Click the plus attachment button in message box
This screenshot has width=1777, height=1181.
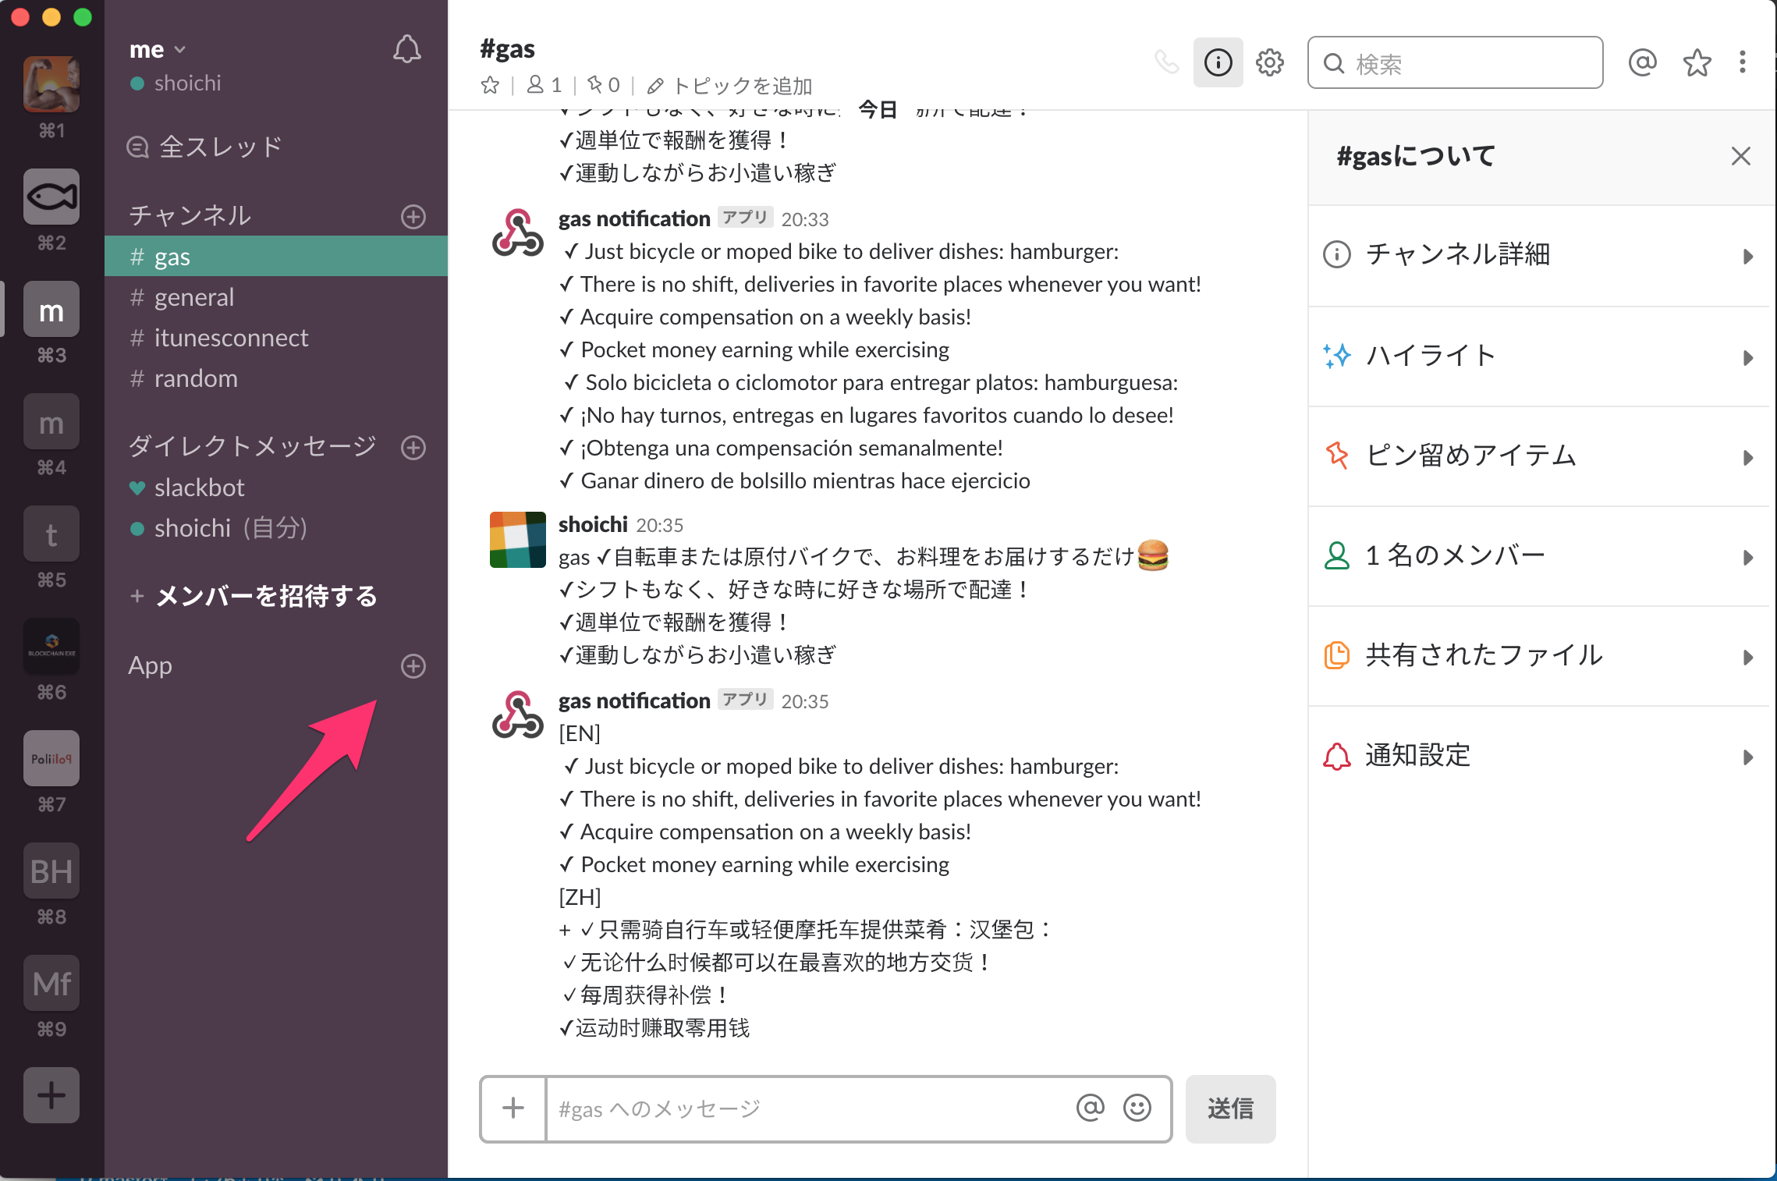[x=513, y=1108]
